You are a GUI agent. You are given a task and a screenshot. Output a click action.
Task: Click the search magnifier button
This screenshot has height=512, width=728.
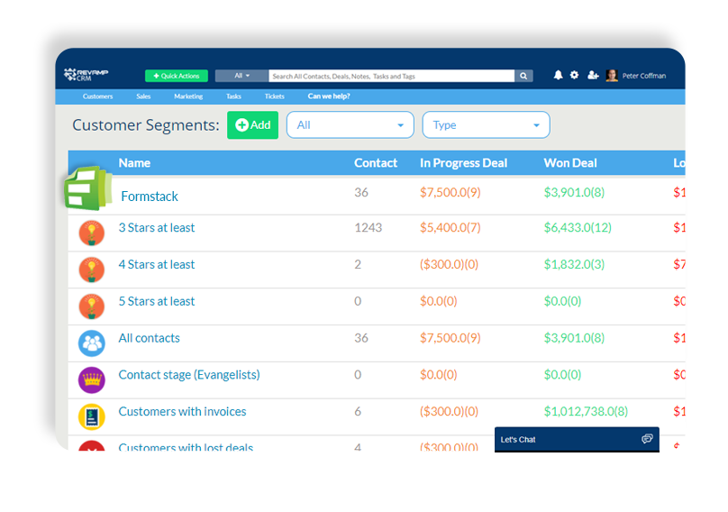click(x=523, y=76)
